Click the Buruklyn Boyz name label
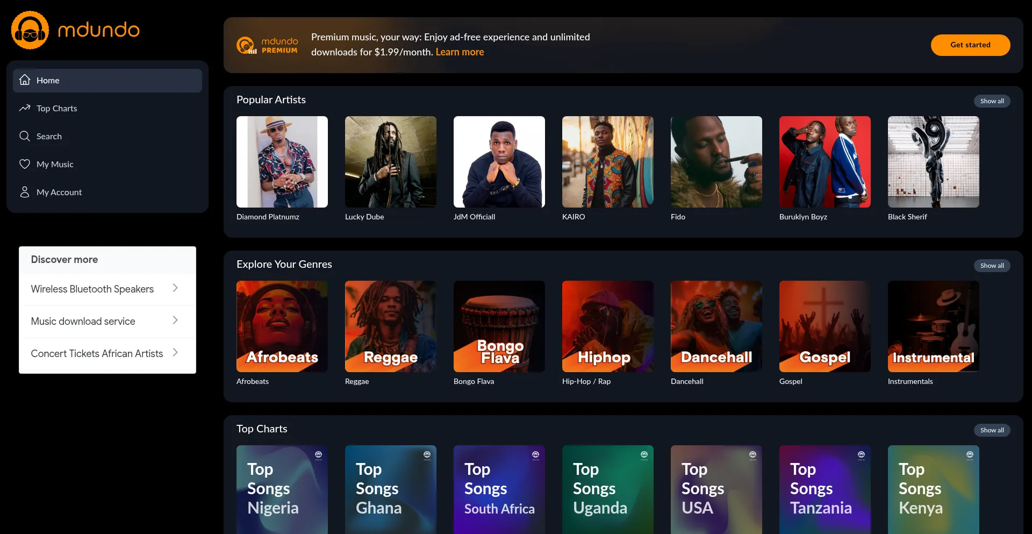 (x=803, y=217)
